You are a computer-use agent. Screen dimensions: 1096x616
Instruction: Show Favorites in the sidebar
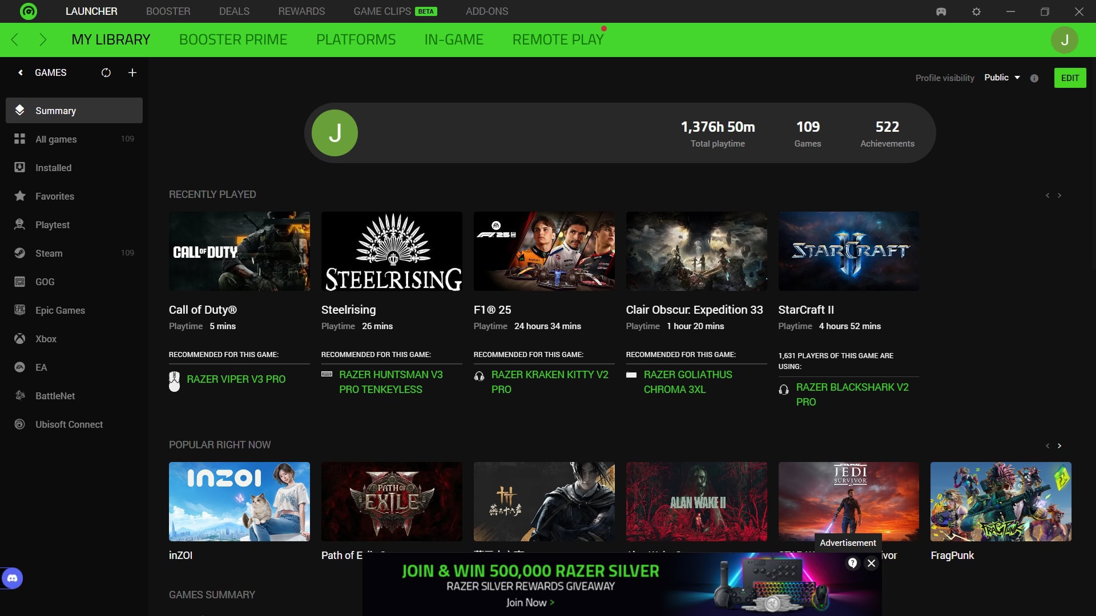tap(74, 196)
